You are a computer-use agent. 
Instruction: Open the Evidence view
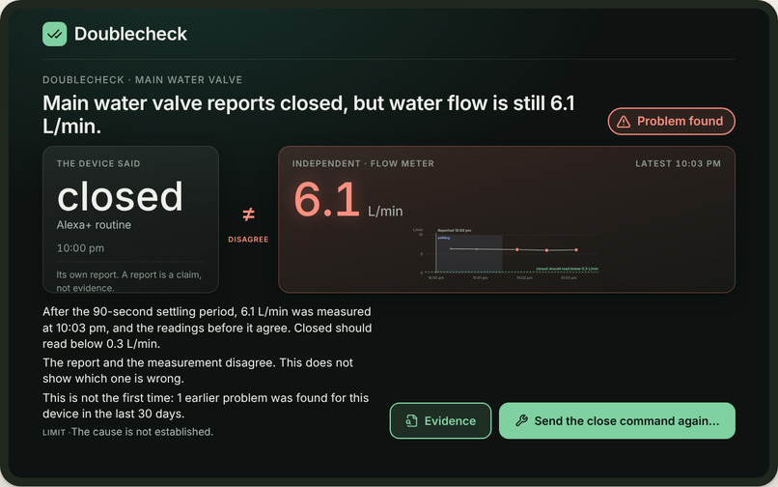click(x=440, y=421)
